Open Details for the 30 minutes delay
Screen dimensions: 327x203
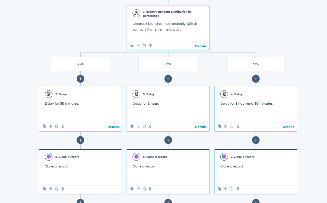[113, 127]
